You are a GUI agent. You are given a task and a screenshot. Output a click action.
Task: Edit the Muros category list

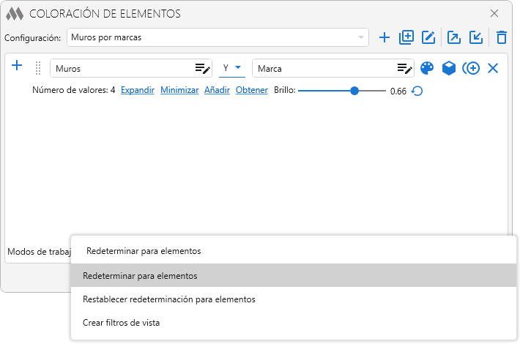coord(202,68)
